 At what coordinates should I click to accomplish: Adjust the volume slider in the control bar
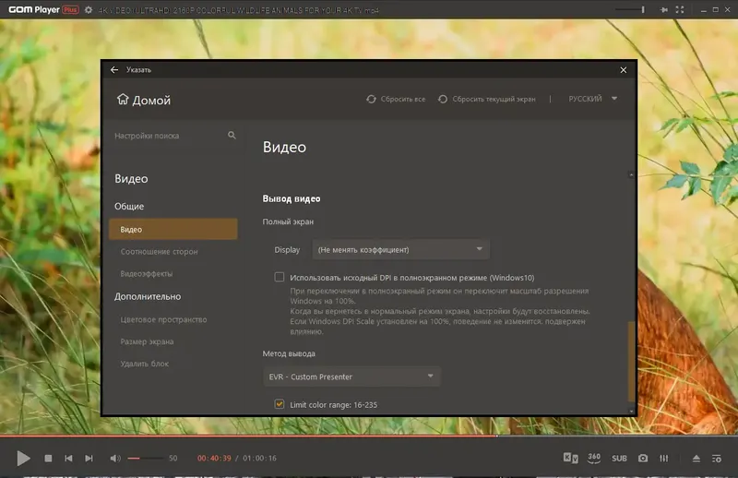146,459
